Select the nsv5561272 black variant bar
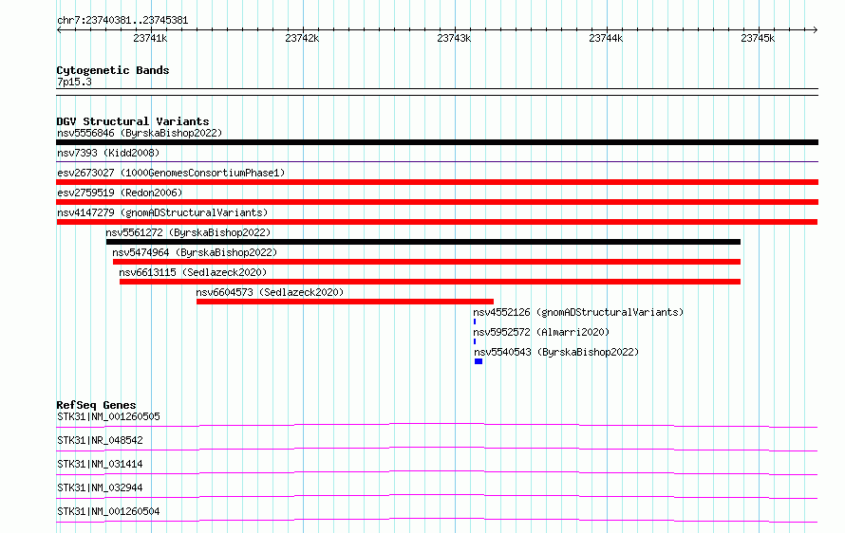Image resolution: width=845 pixels, height=533 pixels. click(423, 242)
